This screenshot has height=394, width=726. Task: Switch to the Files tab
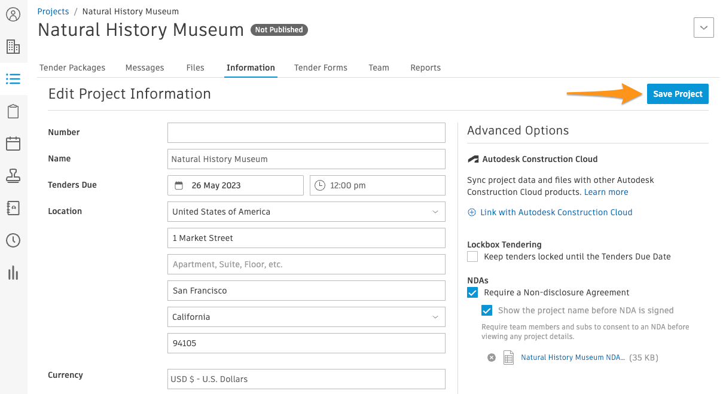[196, 68]
